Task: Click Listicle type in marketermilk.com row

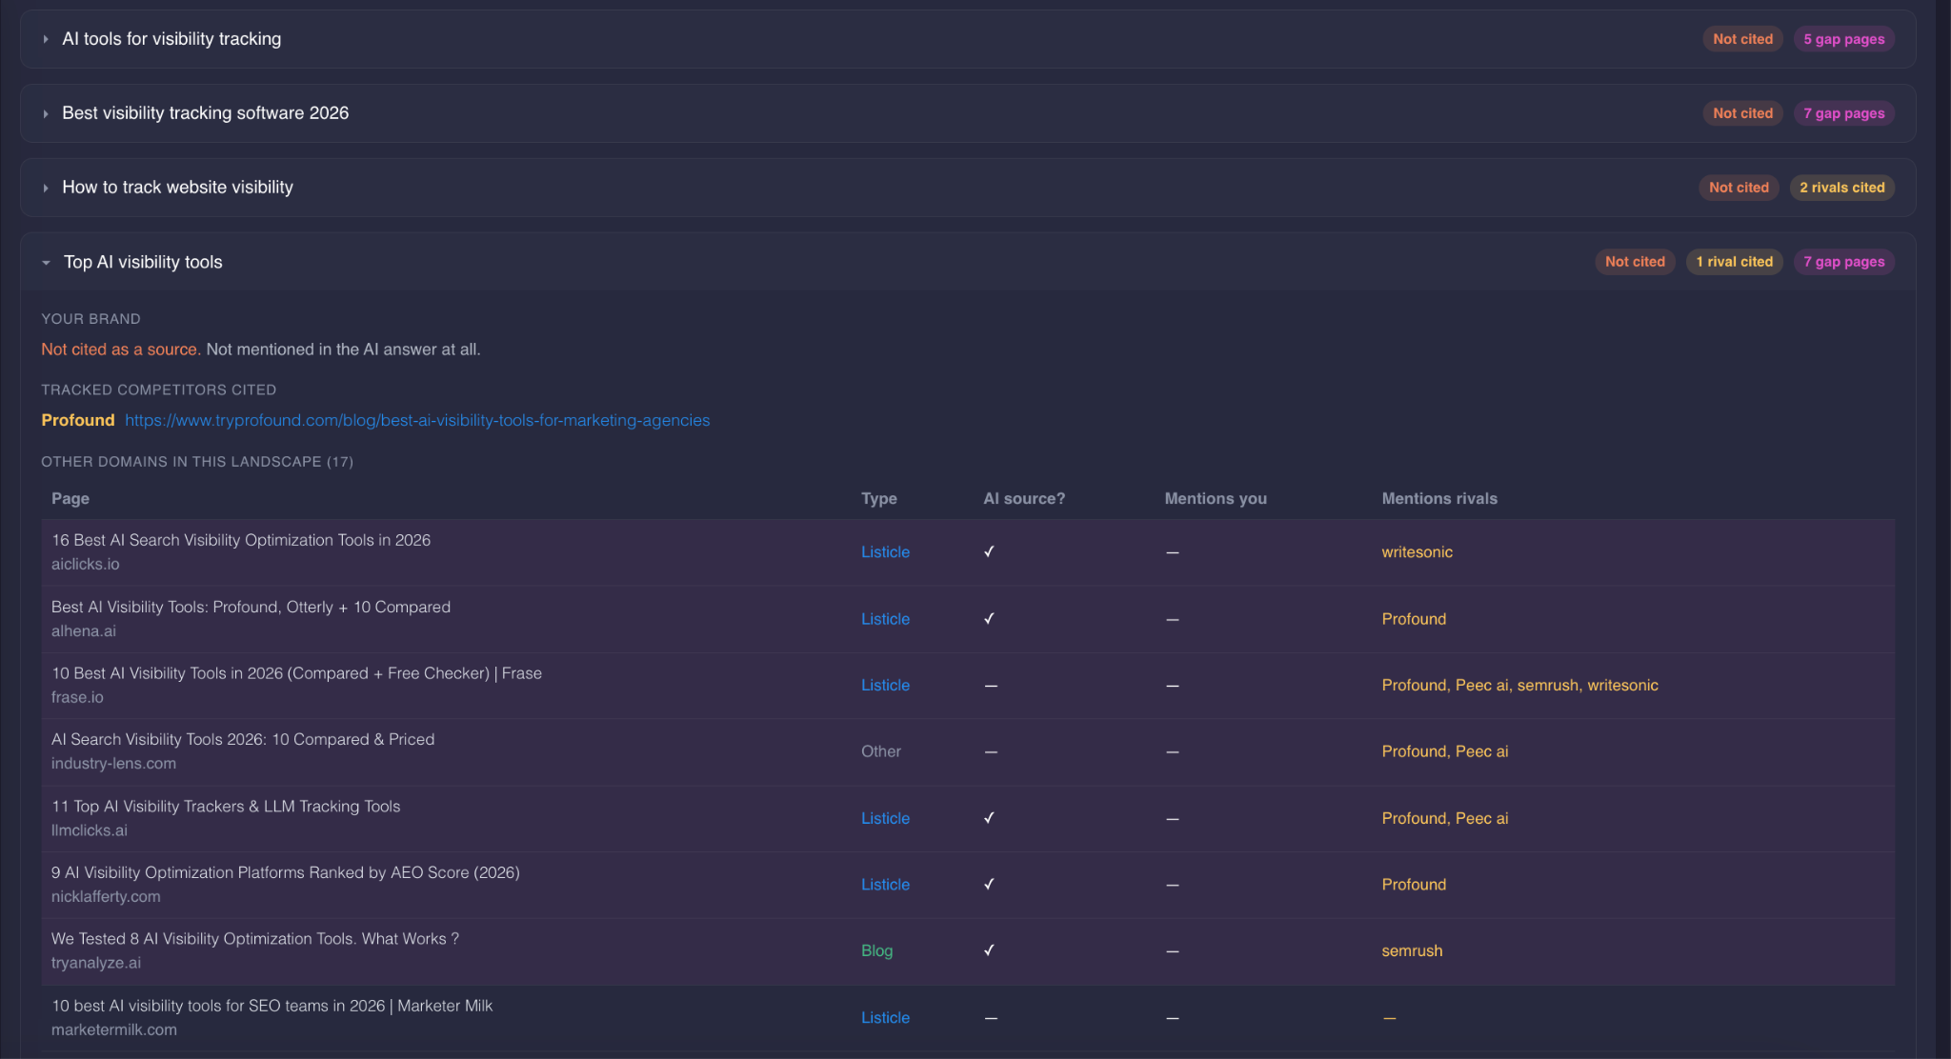Action: (885, 1018)
